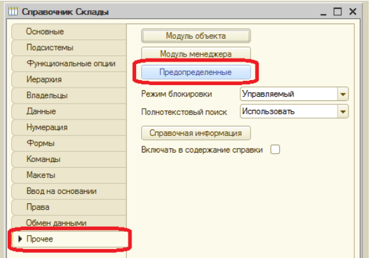
Task: Open the Модуль объекта button
Action: pos(196,36)
